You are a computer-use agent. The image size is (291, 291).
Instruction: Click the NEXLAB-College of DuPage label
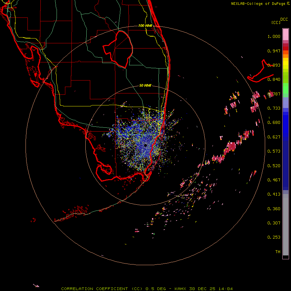(x=258, y=4)
